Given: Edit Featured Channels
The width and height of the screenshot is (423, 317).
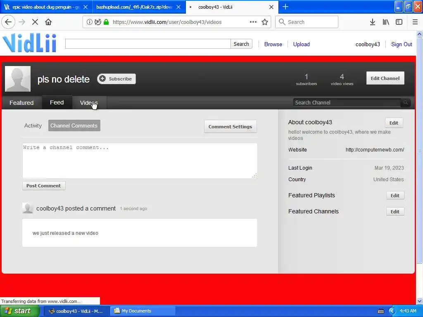Looking at the screenshot, I should coord(395,212).
